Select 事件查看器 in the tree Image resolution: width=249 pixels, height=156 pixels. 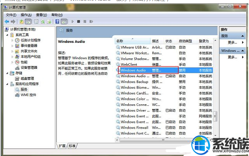pos(29,46)
